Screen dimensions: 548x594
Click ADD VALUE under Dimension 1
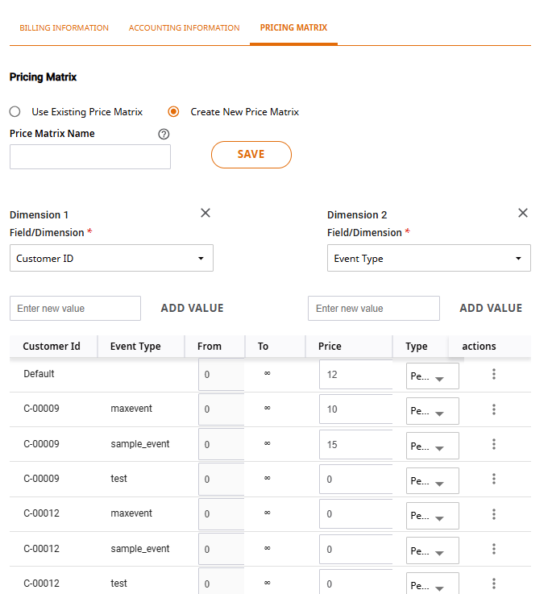[192, 309]
